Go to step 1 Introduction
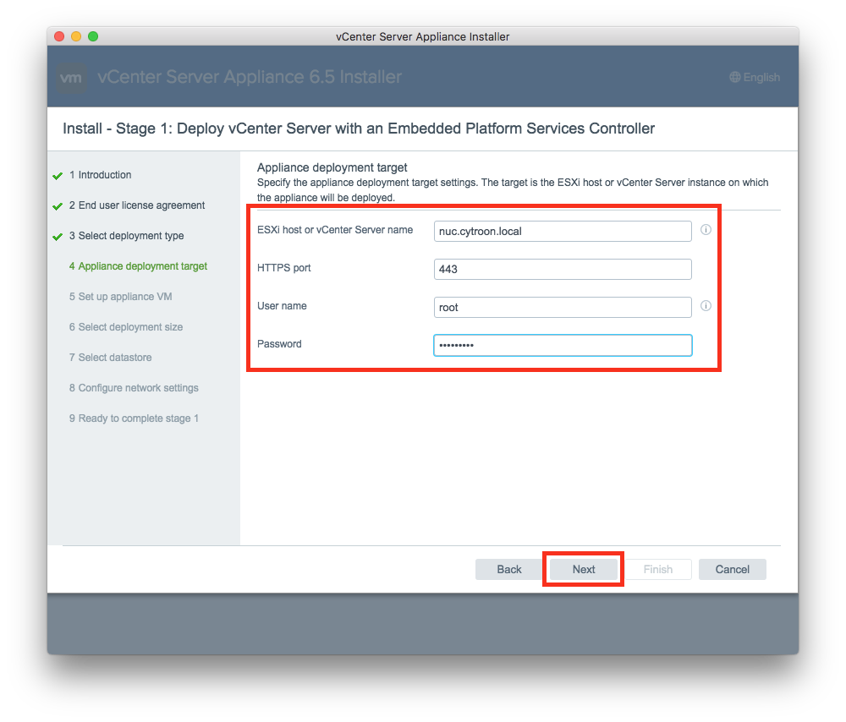The width and height of the screenshot is (846, 722). pyautogui.click(x=101, y=175)
